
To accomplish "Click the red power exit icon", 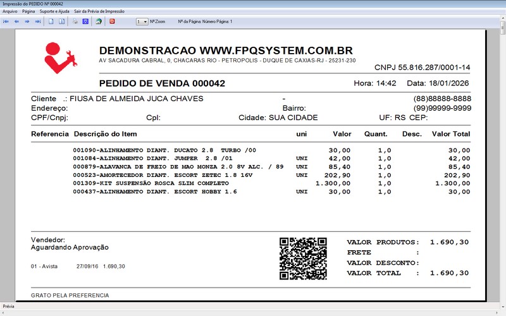I will point(112,21).
